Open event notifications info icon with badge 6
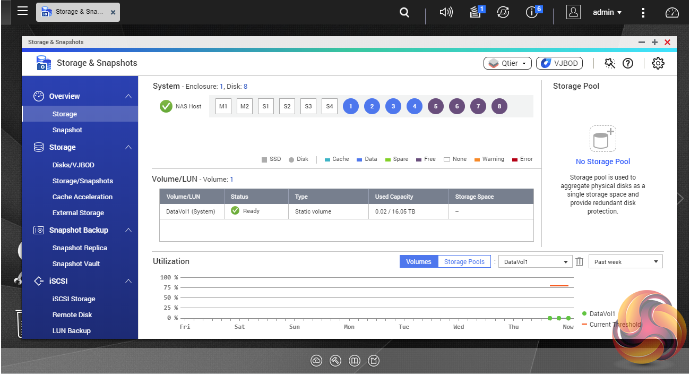 tap(533, 12)
